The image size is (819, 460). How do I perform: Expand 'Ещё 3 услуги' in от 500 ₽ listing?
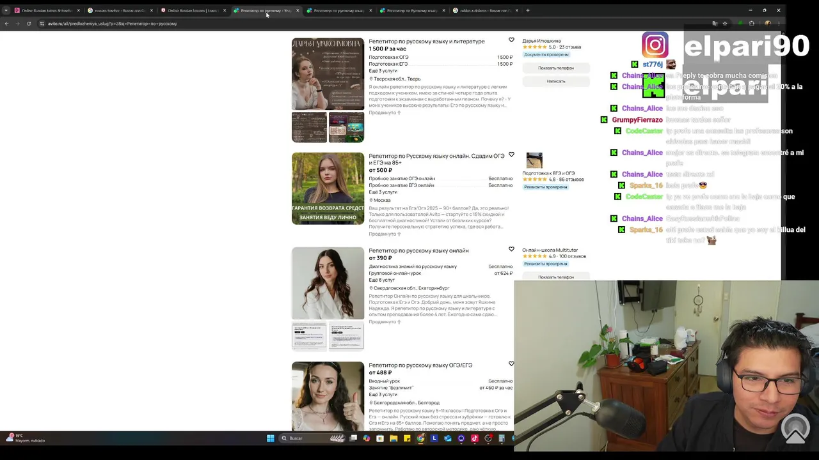pyautogui.click(x=383, y=192)
